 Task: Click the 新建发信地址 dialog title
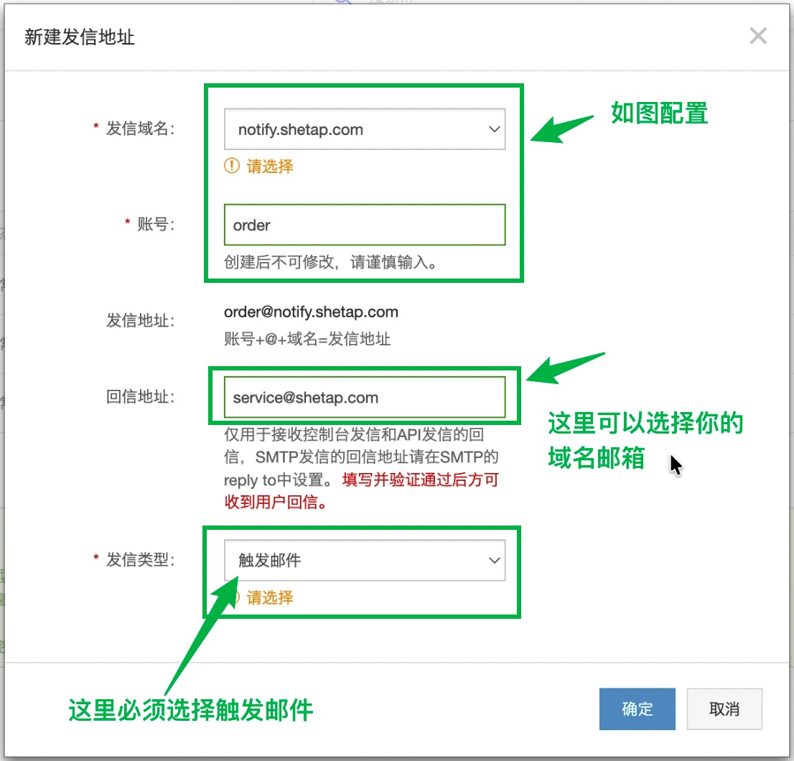click(x=80, y=37)
